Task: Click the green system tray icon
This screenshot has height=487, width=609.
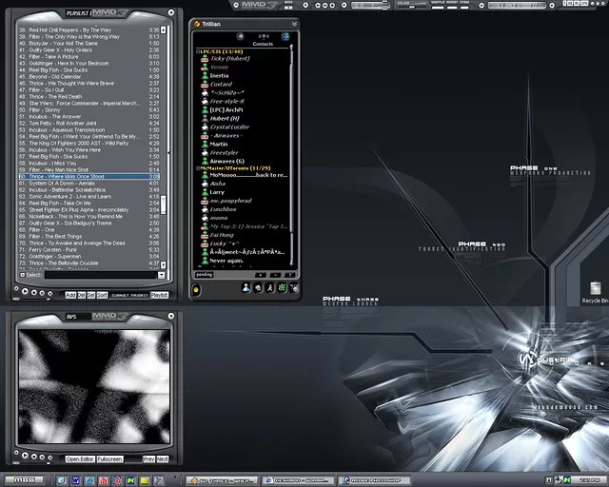Action: coord(567,480)
